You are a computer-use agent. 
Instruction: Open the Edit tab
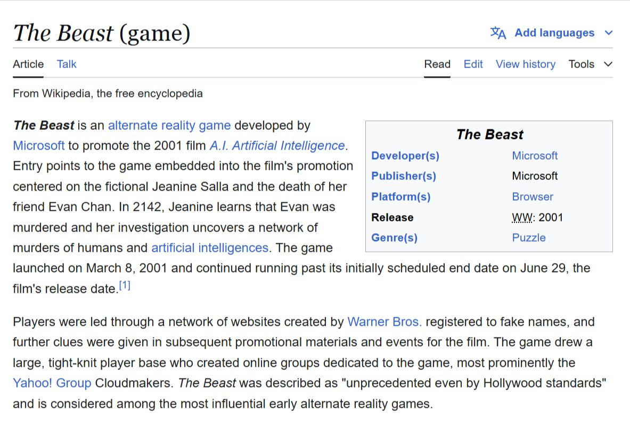[473, 64]
